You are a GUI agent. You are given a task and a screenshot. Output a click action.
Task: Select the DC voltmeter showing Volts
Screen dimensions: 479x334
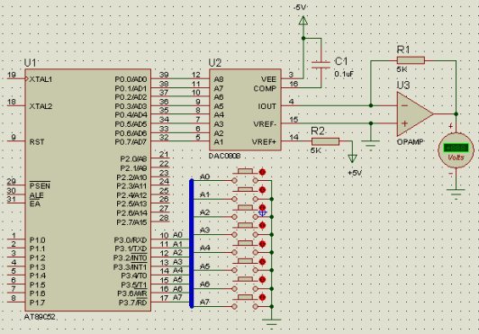click(x=456, y=150)
